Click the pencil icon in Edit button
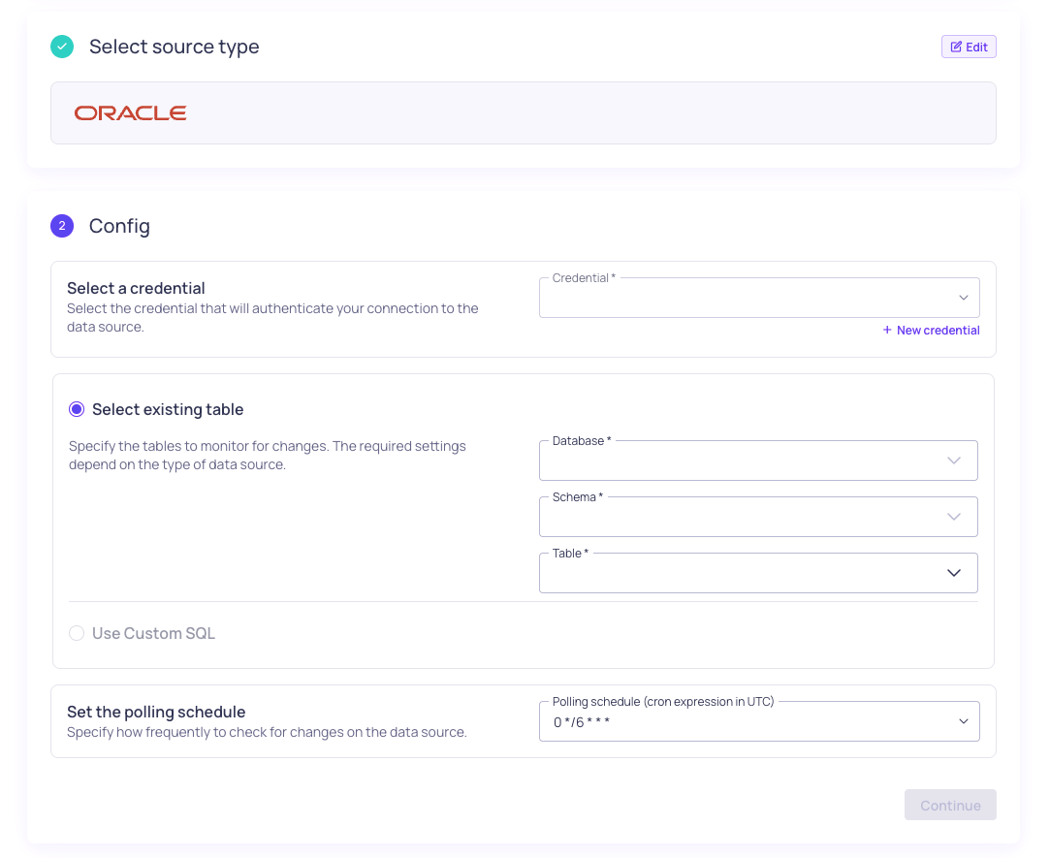1050x858 pixels. [956, 47]
